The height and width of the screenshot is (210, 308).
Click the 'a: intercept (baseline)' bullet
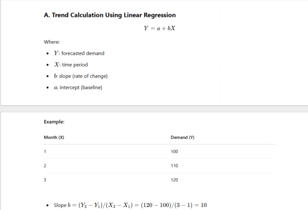pyautogui.click(x=78, y=88)
